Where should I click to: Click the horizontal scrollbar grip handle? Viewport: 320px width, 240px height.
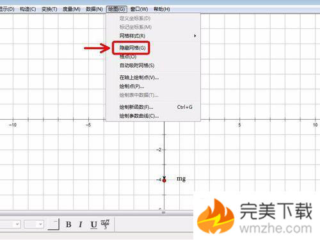point(163,212)
